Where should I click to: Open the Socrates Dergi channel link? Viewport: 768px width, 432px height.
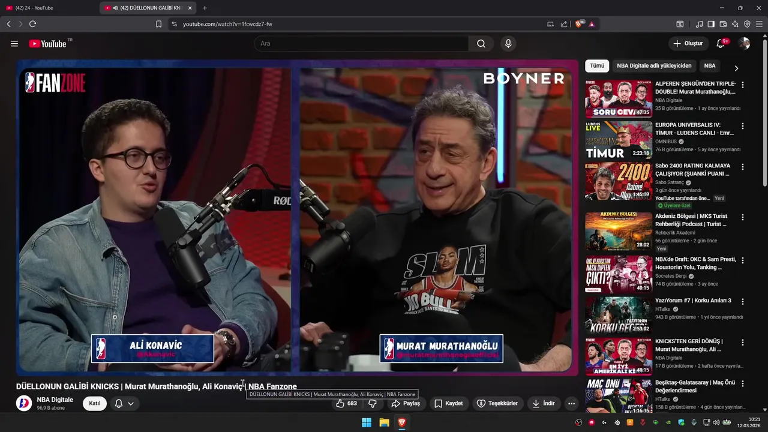[671, 276]
